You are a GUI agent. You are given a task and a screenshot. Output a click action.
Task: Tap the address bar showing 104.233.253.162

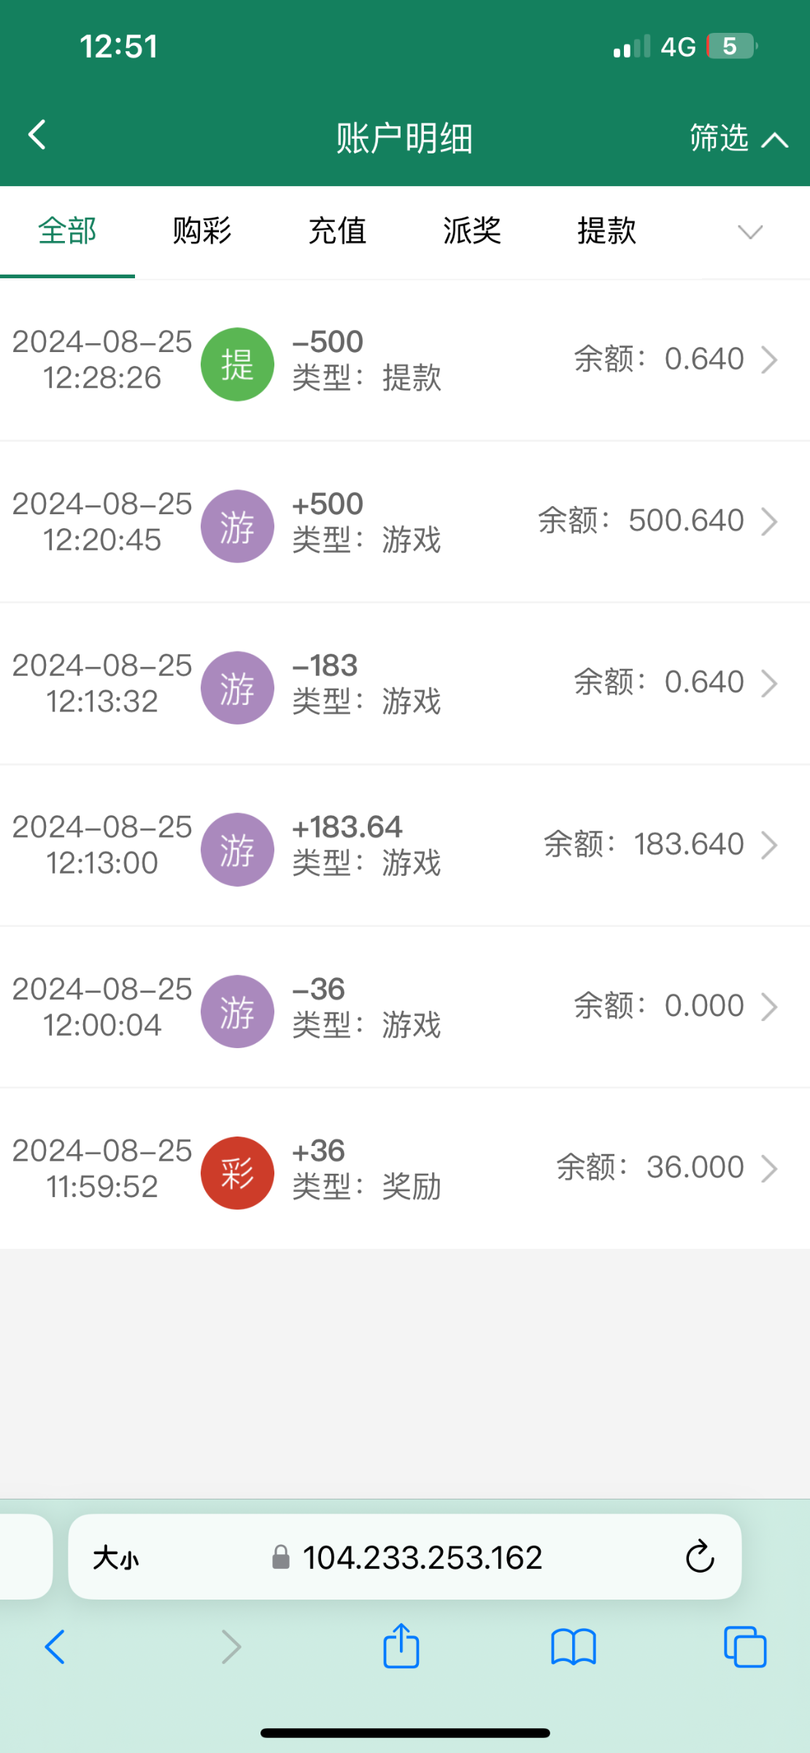click(x=422, y=1557)
